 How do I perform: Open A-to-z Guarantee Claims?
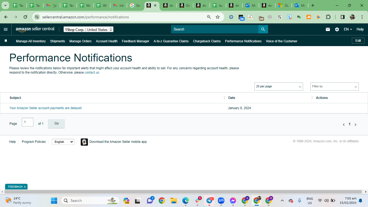click(171, 41)
